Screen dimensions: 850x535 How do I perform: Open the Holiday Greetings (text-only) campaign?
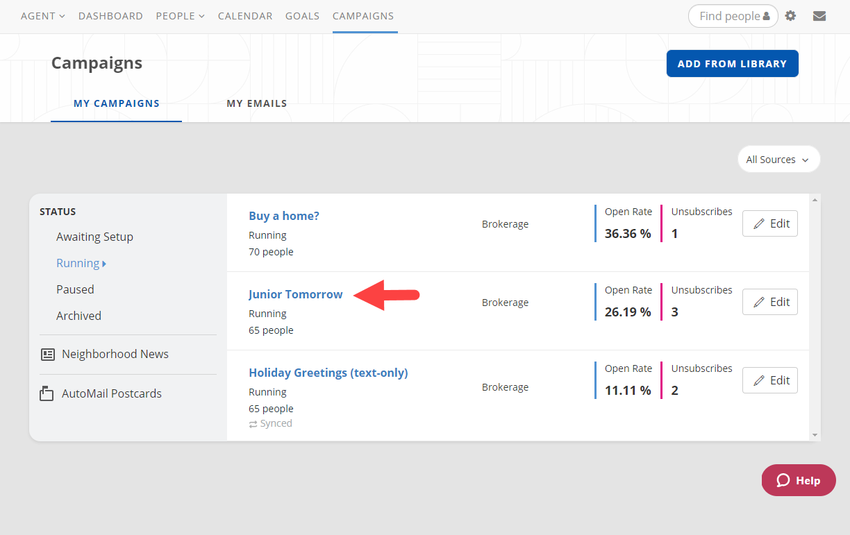pyautogui.click(x=328, y=373)
